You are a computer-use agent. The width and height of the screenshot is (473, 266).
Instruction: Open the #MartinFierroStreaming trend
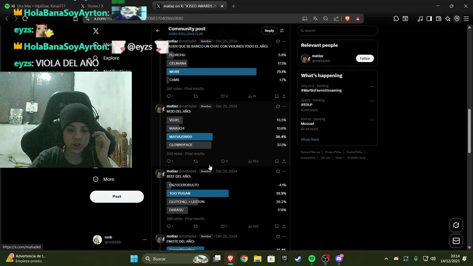[x=321, y=91]
